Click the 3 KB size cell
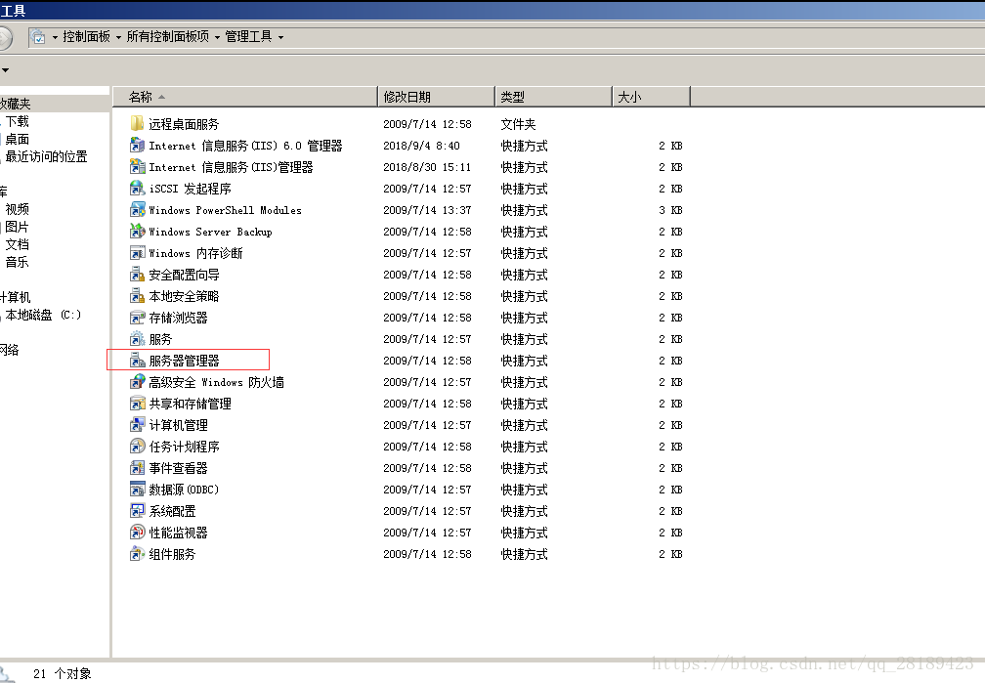Viewport: 985px width, 683px height. click(x=670, y=210)
